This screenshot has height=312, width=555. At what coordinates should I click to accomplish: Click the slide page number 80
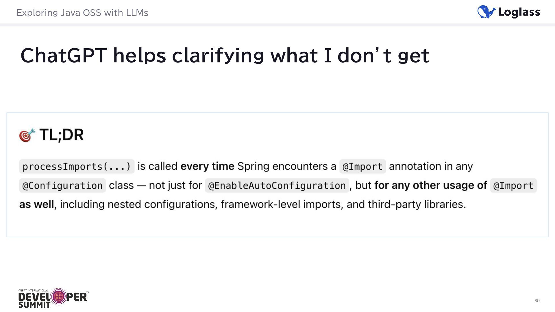point(537,301)
